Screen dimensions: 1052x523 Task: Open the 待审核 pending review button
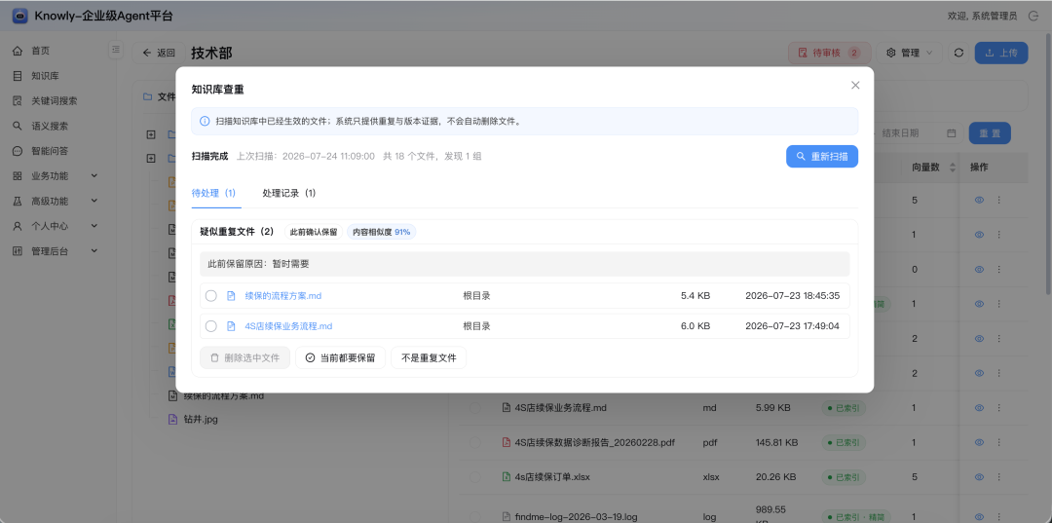point(829,53)
